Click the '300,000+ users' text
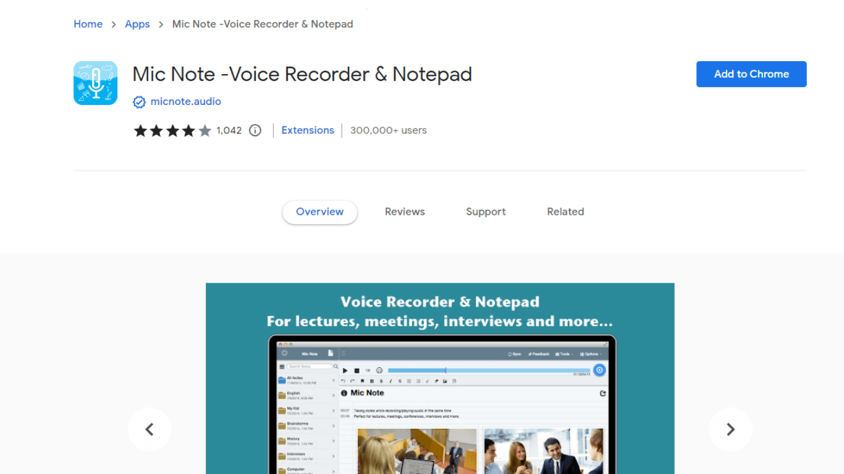This screenshot has height=474, width=844. (x=389, y=130)
